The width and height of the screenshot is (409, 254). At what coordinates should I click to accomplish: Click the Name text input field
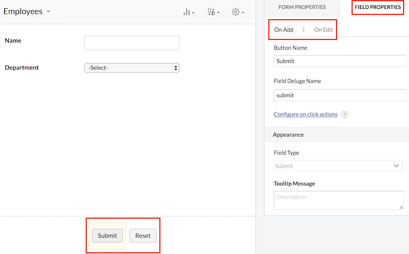(x=132, y=43)
